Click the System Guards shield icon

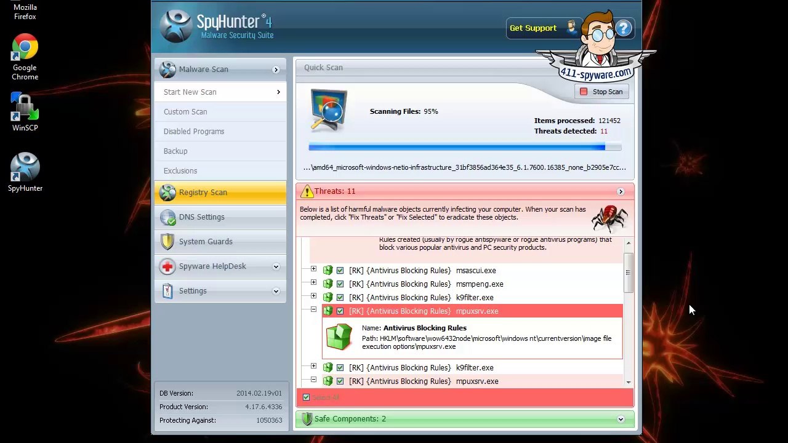tap(167, 242)
